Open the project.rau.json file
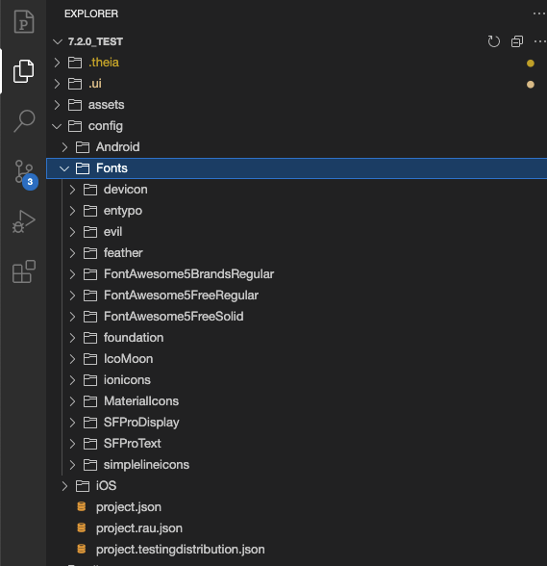 tap(138, 528)
